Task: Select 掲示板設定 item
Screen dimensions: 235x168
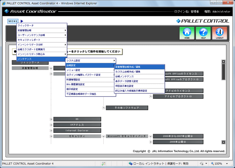Action: tap(90, 89)
